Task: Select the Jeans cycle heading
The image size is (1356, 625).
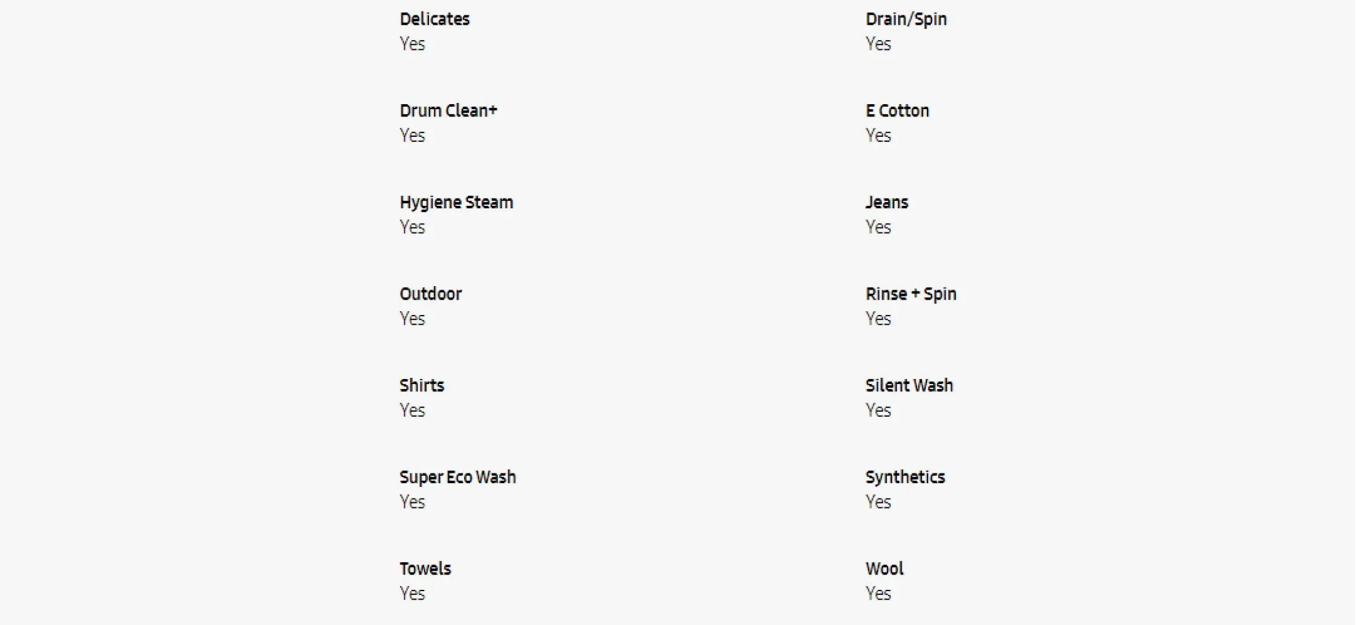Action: pyautogui.click(x=887, y=202)
